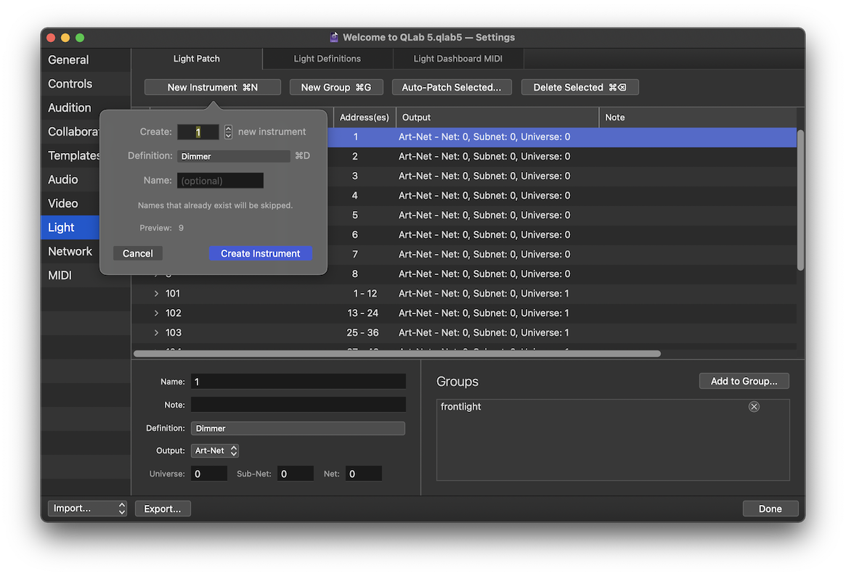Click the New Group button

[x=335, y=87]
